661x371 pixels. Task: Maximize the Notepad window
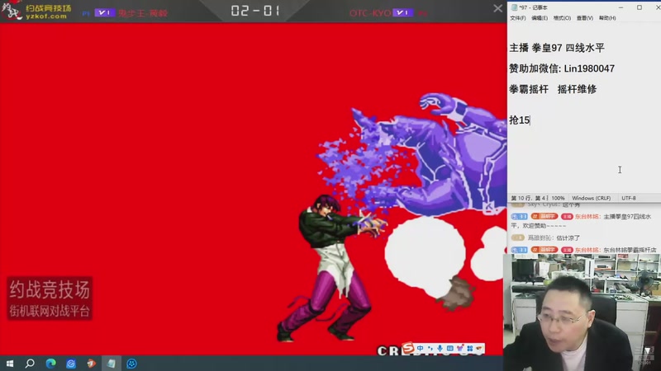(x=640, y=7)
